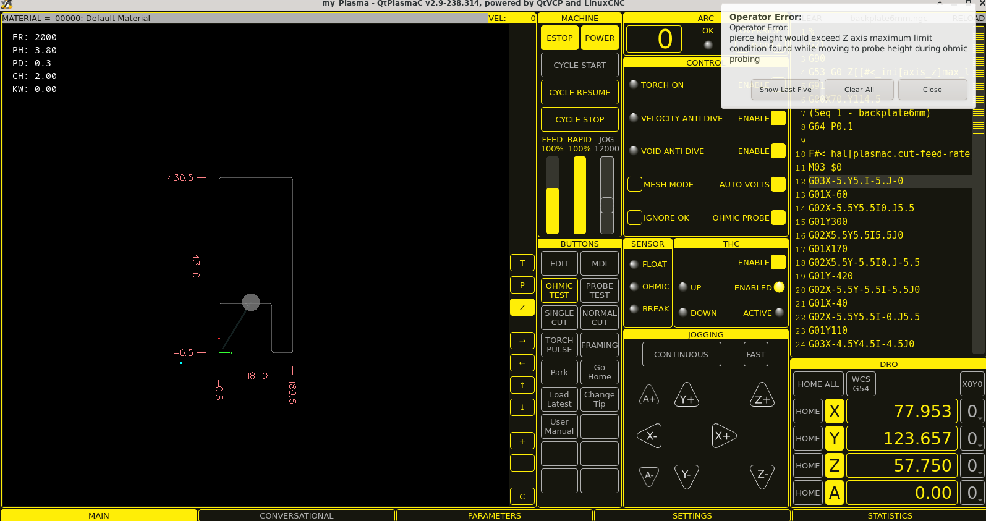
Task: Adjust the FEED override slider
Action: click(x=553, y=195)
